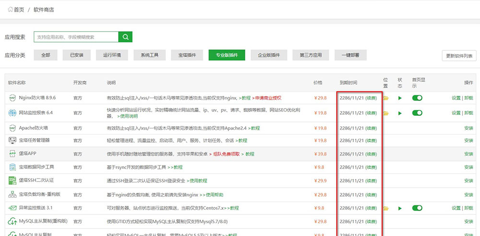This screenshot has width=480, height=236.
Task: Select the 已安装 category tab
Action: [x=76, y=55]
